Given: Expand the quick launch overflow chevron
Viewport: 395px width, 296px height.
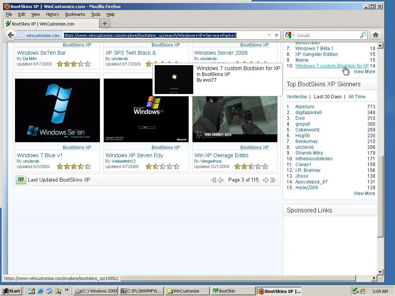Looking at the screenshot, I should (x=66, y=290).
